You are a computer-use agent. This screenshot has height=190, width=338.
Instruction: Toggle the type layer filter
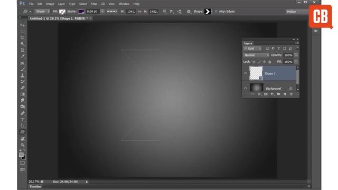pyautogui.click(x=279, y=49)
